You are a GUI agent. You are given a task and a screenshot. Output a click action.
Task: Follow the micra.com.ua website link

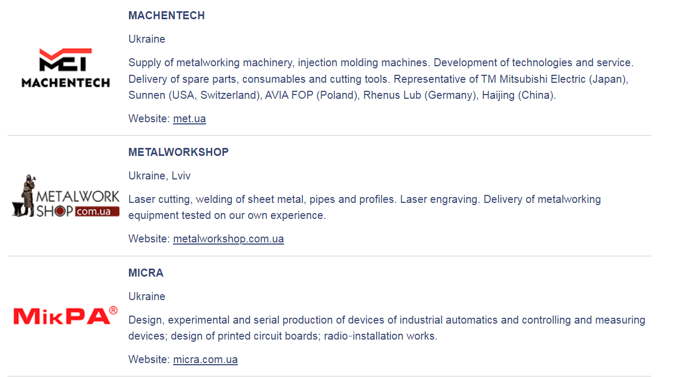coord(205,359)
